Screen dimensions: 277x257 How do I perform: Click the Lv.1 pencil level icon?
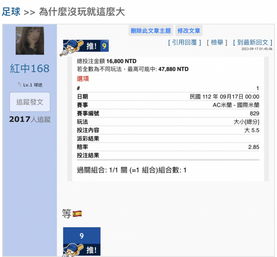19,85
